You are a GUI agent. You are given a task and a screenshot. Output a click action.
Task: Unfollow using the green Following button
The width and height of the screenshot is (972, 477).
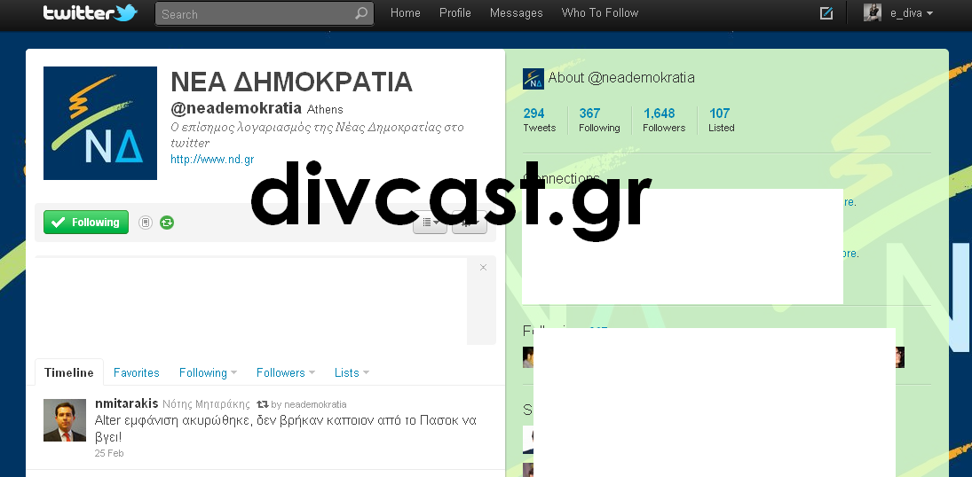[86, 223]
